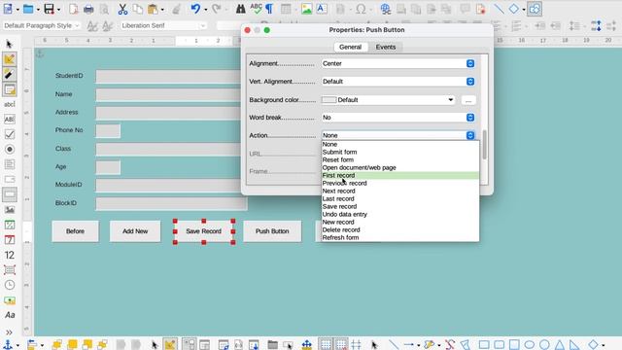The height and width of the screenshot is (350, 622).
Task: Select the Time Field clock tool
Action: coord(10,285)
